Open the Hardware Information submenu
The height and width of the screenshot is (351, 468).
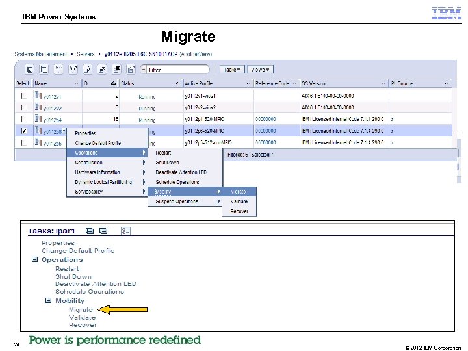coord(107,172)
